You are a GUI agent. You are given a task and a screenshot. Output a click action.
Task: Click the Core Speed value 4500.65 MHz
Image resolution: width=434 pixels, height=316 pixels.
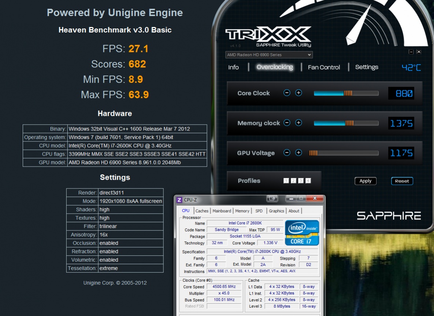coord(224,286)
